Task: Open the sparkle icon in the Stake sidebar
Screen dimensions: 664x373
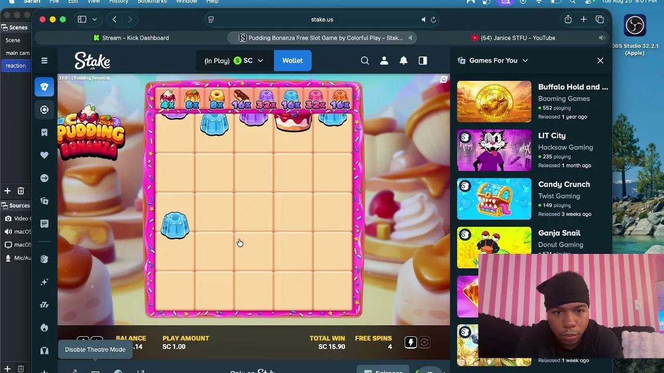Action: (x=44, y=282)
